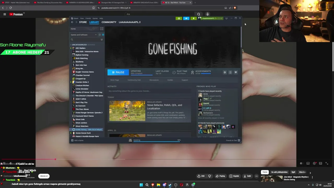Image resolution: width=334 pixels, height=188 pixels.
Task: Add Gone Fishing to favorites heart icon
Action: 236,72
